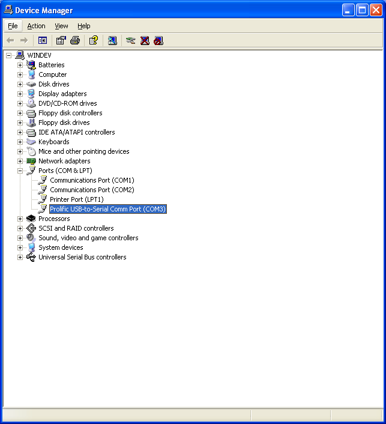The height and width of the screenshot is (424, 386).
Task: Expand IDE ATA/ATAPI controllers node
Action: coord(20,132)
